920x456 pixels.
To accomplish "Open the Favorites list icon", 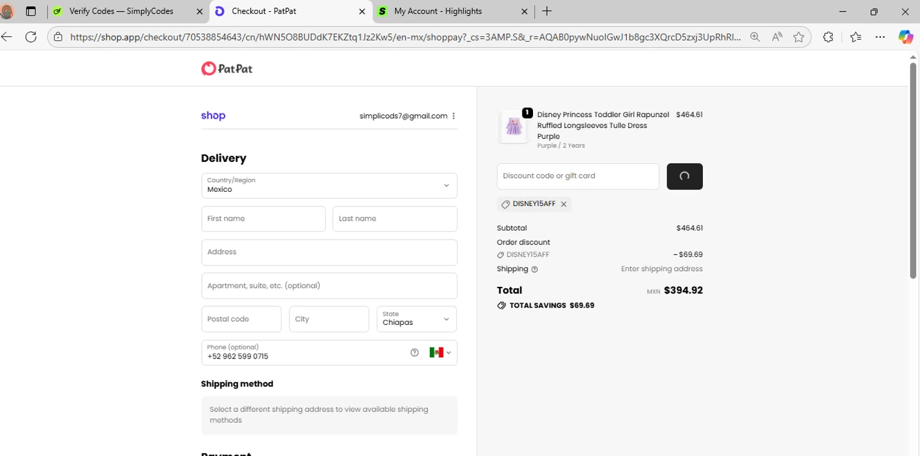I will click(856, 37).
